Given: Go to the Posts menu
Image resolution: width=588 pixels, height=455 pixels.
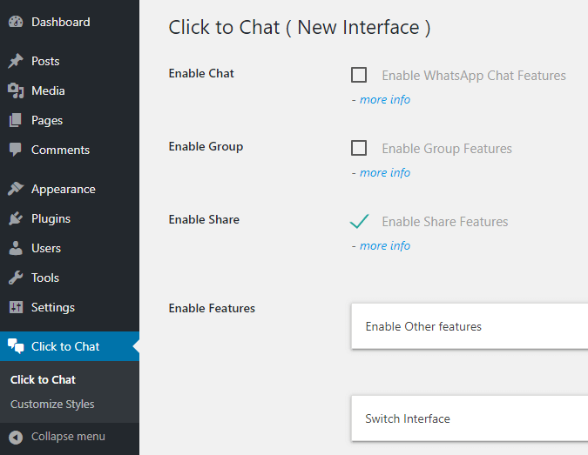Looking at the screenshot, I should (45, 61).
